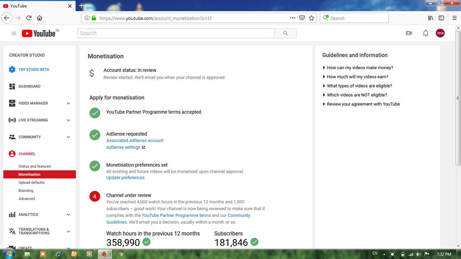The height and width of the screenshot is (259, 461).
Task: Reload the page with the refresh icon
Action: click(29, 18)
